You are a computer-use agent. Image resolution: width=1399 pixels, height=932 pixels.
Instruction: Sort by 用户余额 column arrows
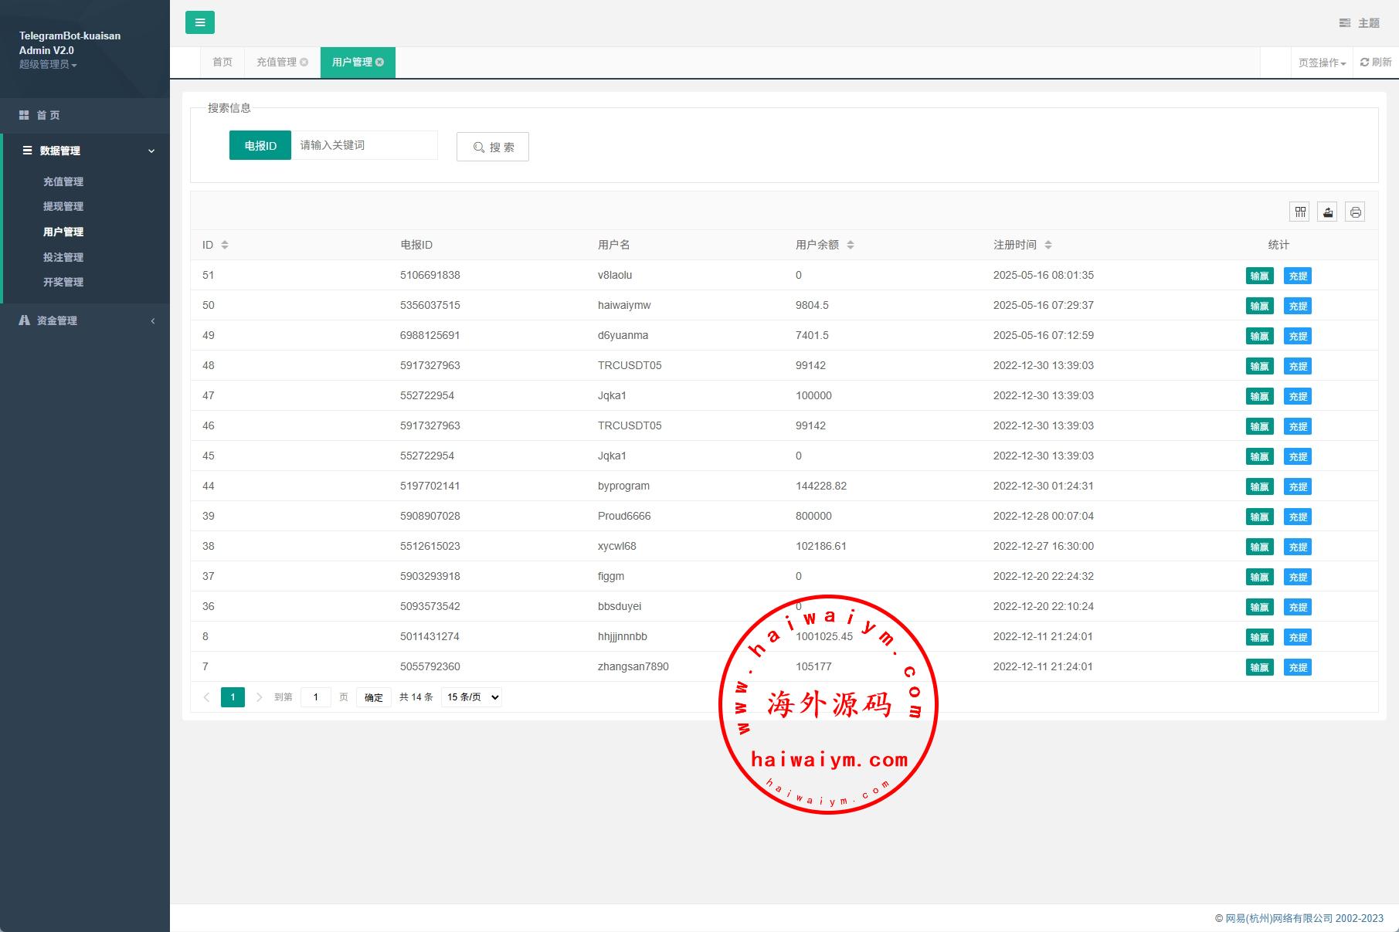[850, 245]
